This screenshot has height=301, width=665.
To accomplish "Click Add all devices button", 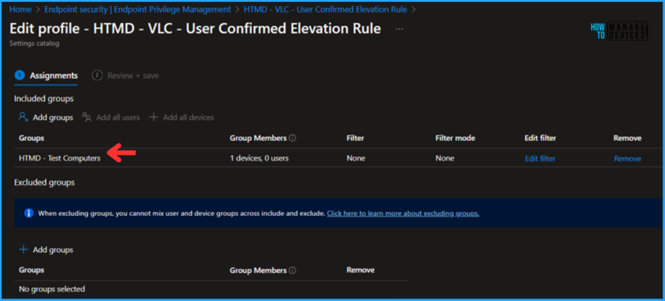I will (182, 117).
